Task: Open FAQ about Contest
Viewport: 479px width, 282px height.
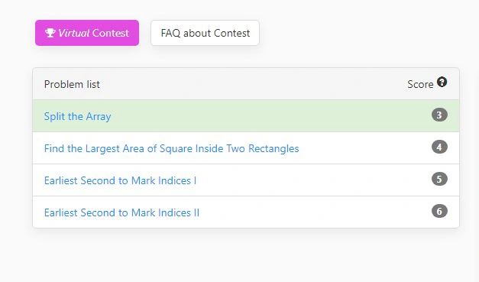Action: point(205,33)
